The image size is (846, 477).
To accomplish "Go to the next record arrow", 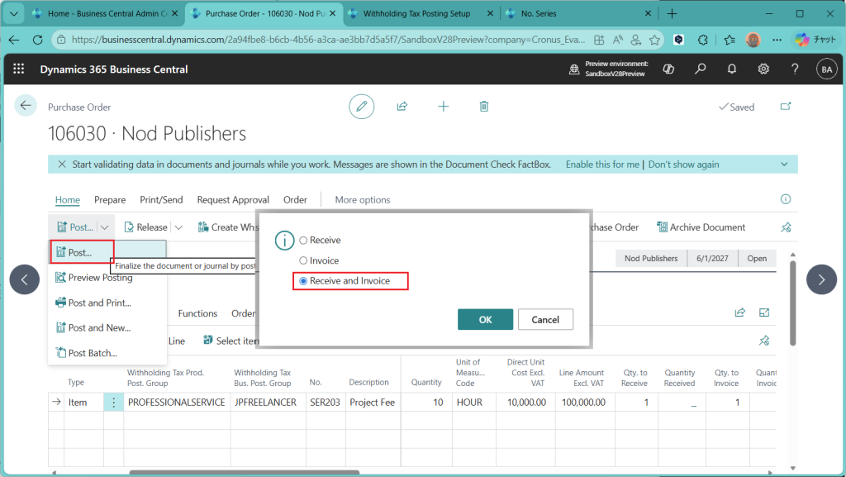I will tap(821, 279).
